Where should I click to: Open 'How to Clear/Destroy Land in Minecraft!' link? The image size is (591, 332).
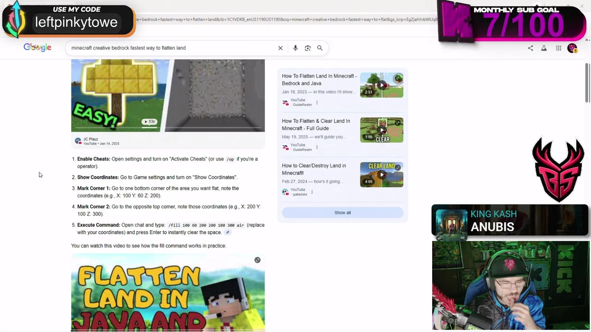[x=314, y=169]
